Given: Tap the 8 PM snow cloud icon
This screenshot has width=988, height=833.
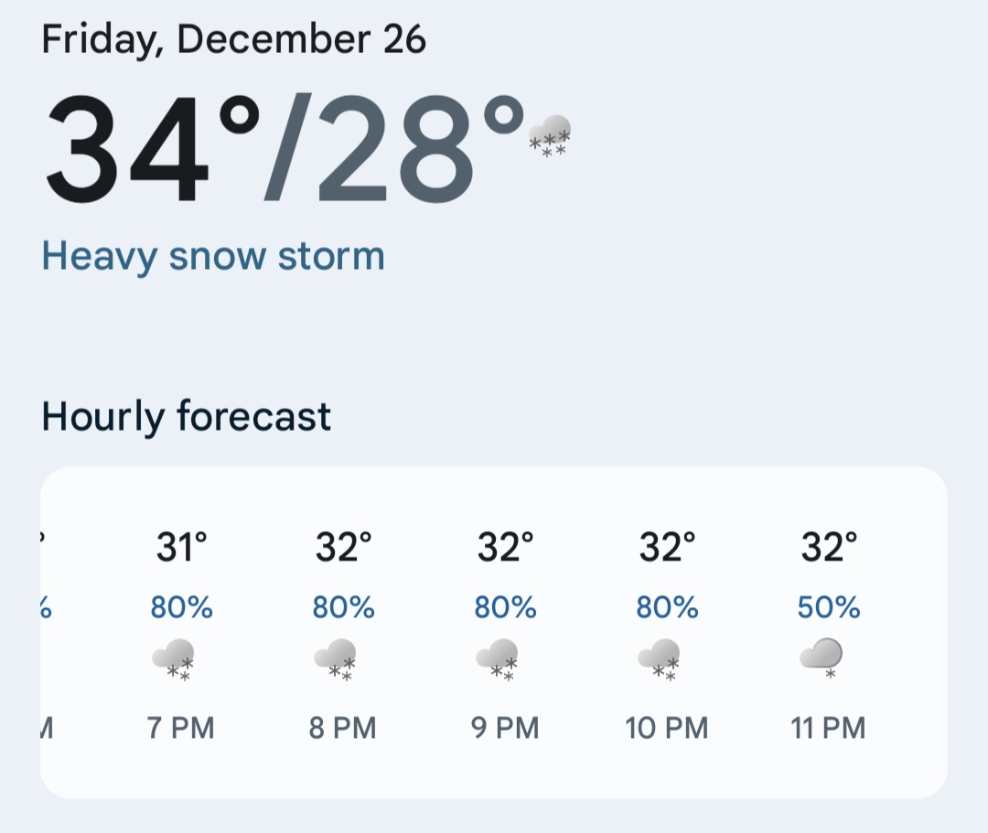Looking at the screenshot, I should pyautogui.click(x=335, y=659).
